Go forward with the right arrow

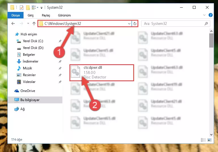(22, 23)
